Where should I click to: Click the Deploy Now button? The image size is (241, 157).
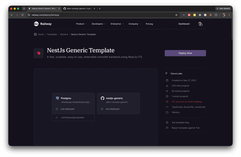coord(185,53)
